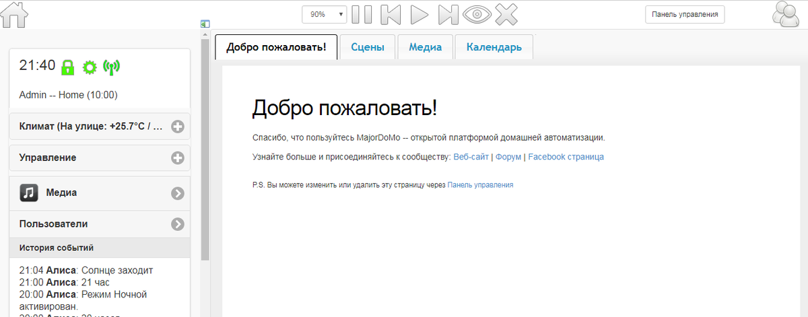Switch to the Календарь tab
Screen dimensions: 808x317
[x=494, y=47]
